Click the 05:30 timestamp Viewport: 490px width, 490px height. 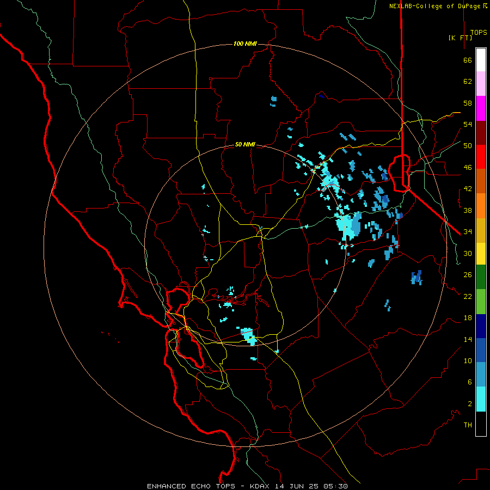[335, 486]
